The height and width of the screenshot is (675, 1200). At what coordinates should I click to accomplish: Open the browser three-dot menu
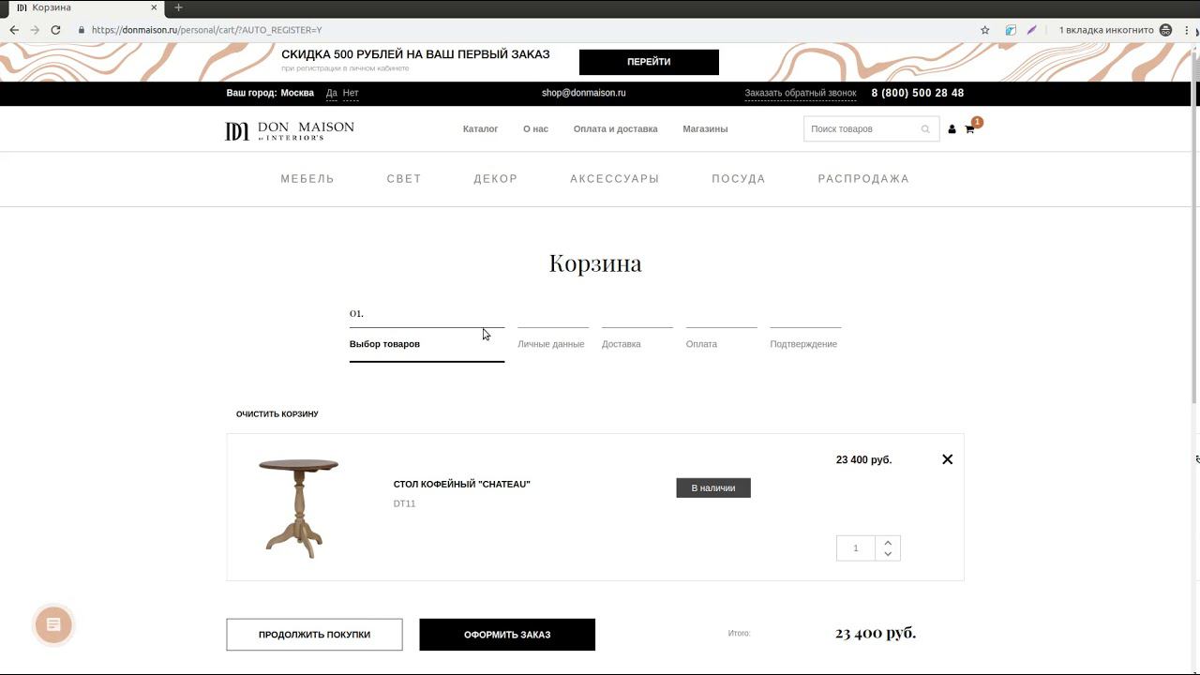pos(1187,30)
